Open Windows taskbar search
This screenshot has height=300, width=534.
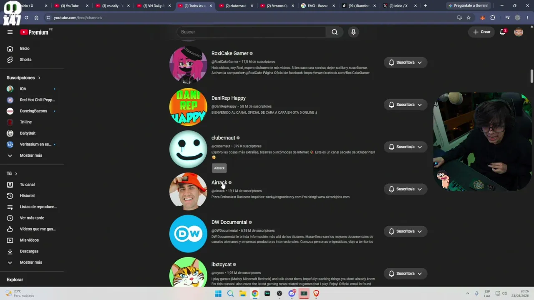tap(230, 293)
